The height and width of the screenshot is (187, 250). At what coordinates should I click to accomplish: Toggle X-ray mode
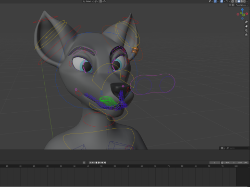(232, 1)
